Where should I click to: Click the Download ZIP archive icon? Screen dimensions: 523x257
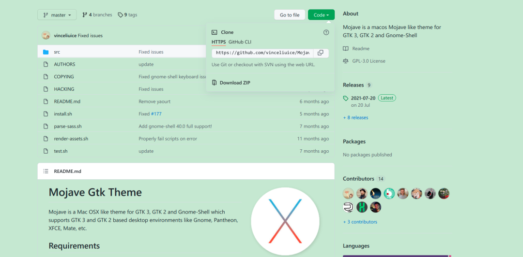tap(214, 83)
